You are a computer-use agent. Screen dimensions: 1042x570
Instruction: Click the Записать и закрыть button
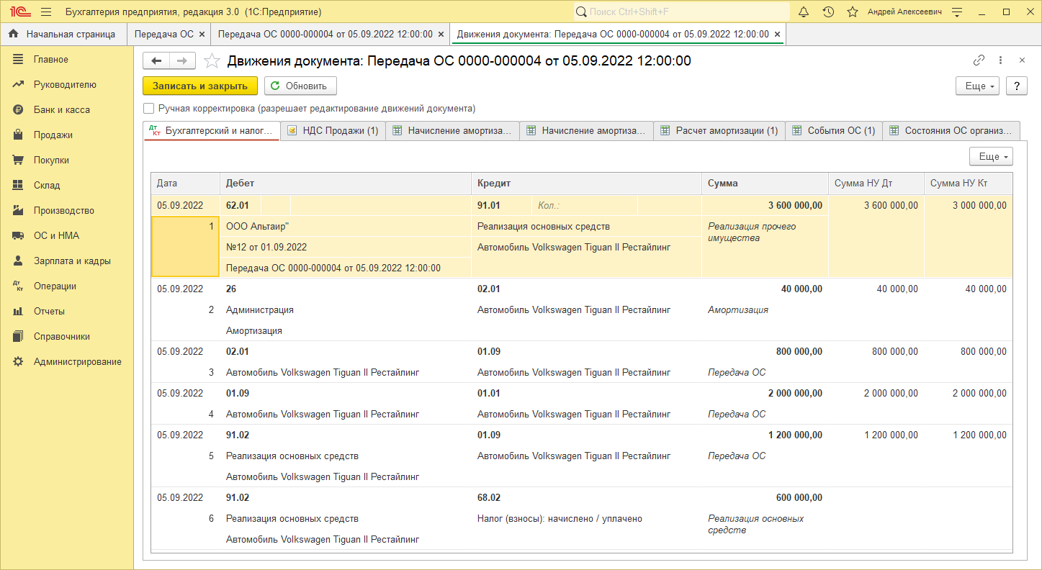[x=200, y=86]
